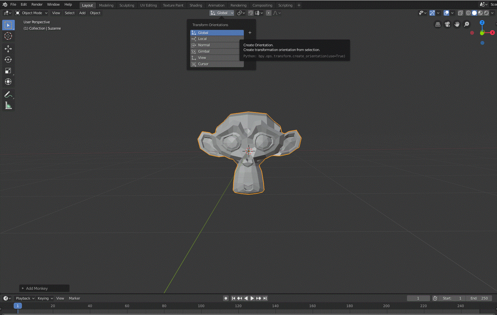Screen dimensions: 497x315
Task: Open the Render menu
Action: [37, 4]
